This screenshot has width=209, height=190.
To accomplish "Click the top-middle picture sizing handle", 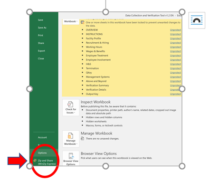I will [105, 12].
